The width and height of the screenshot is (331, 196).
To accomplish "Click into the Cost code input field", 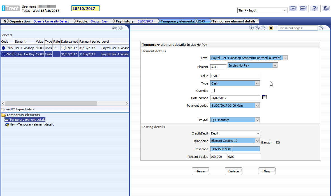I will [235, 149].
